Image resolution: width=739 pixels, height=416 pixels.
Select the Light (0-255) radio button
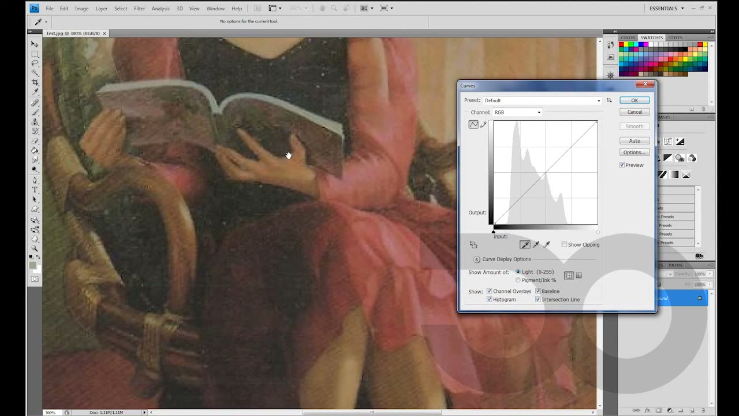coord(518,272)
